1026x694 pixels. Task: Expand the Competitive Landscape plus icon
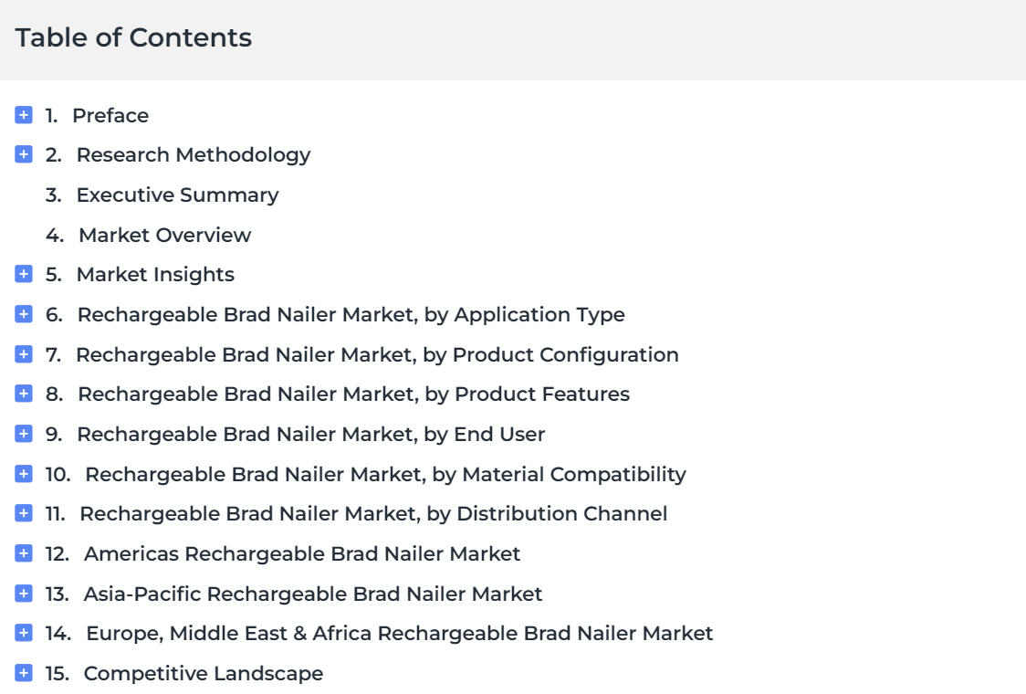click(24, 672)
